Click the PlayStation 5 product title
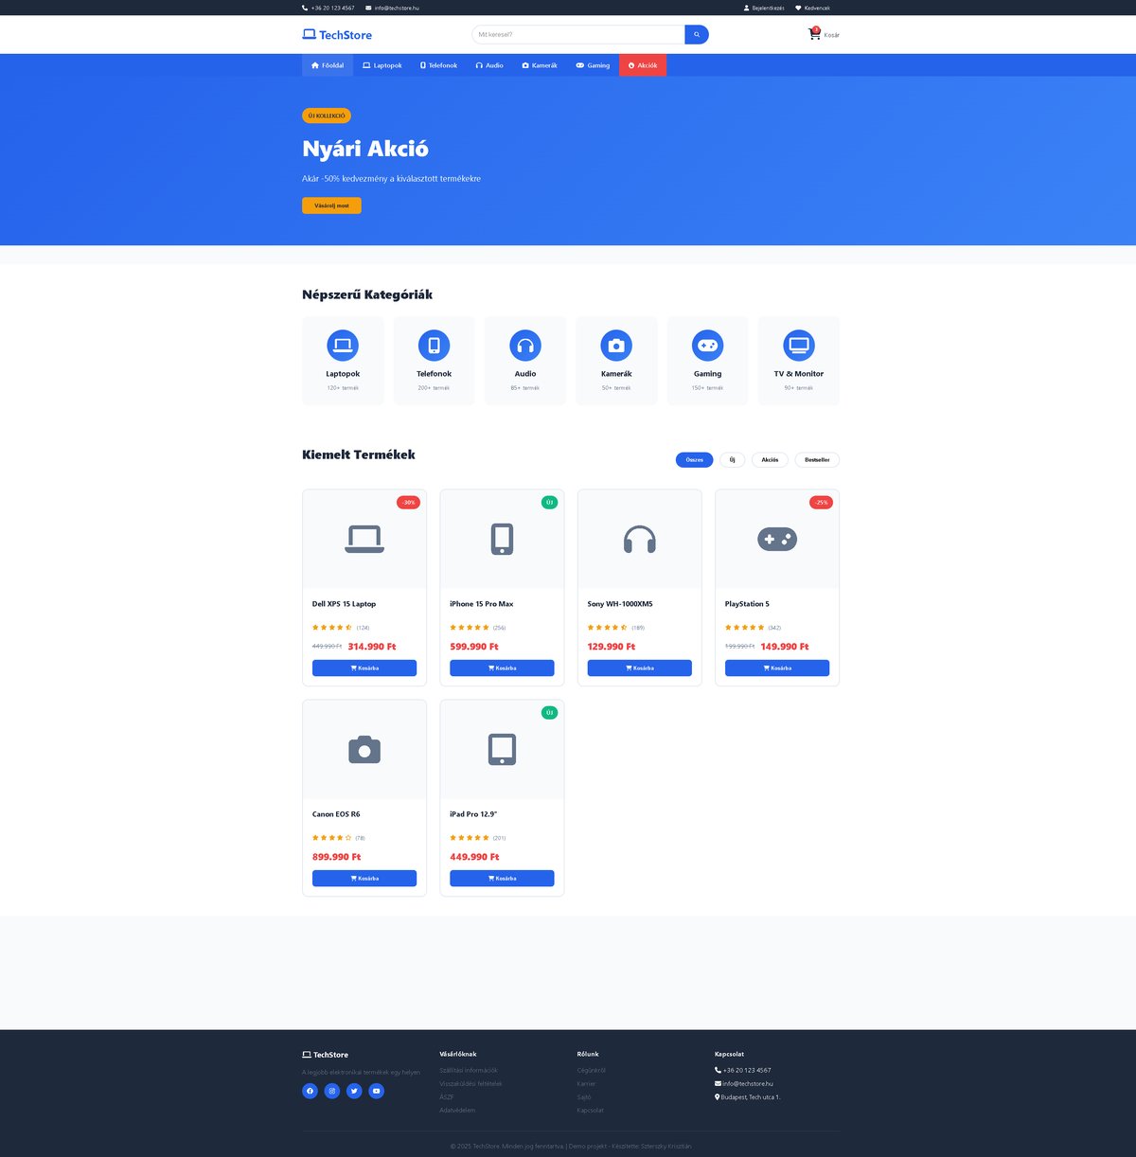The height and width of the screenshot is (1157, 1136). point(747,604)
